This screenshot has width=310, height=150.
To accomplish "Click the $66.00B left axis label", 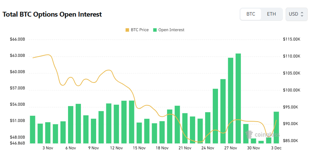I will click(17, 39).
